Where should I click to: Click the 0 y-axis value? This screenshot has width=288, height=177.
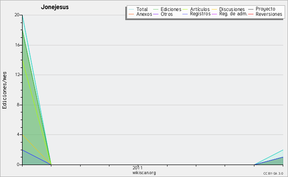tap(18, 165)
